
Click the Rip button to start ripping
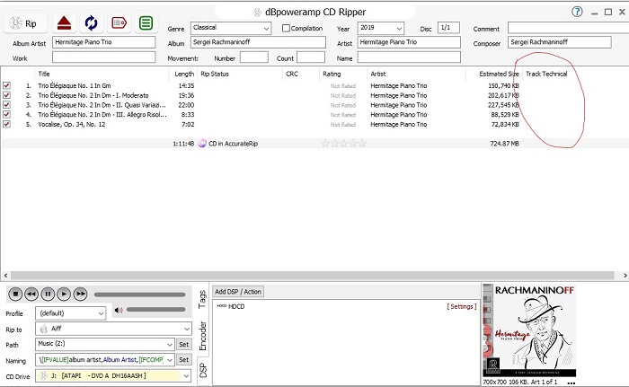pyautogui.click(x=24, y=24)
